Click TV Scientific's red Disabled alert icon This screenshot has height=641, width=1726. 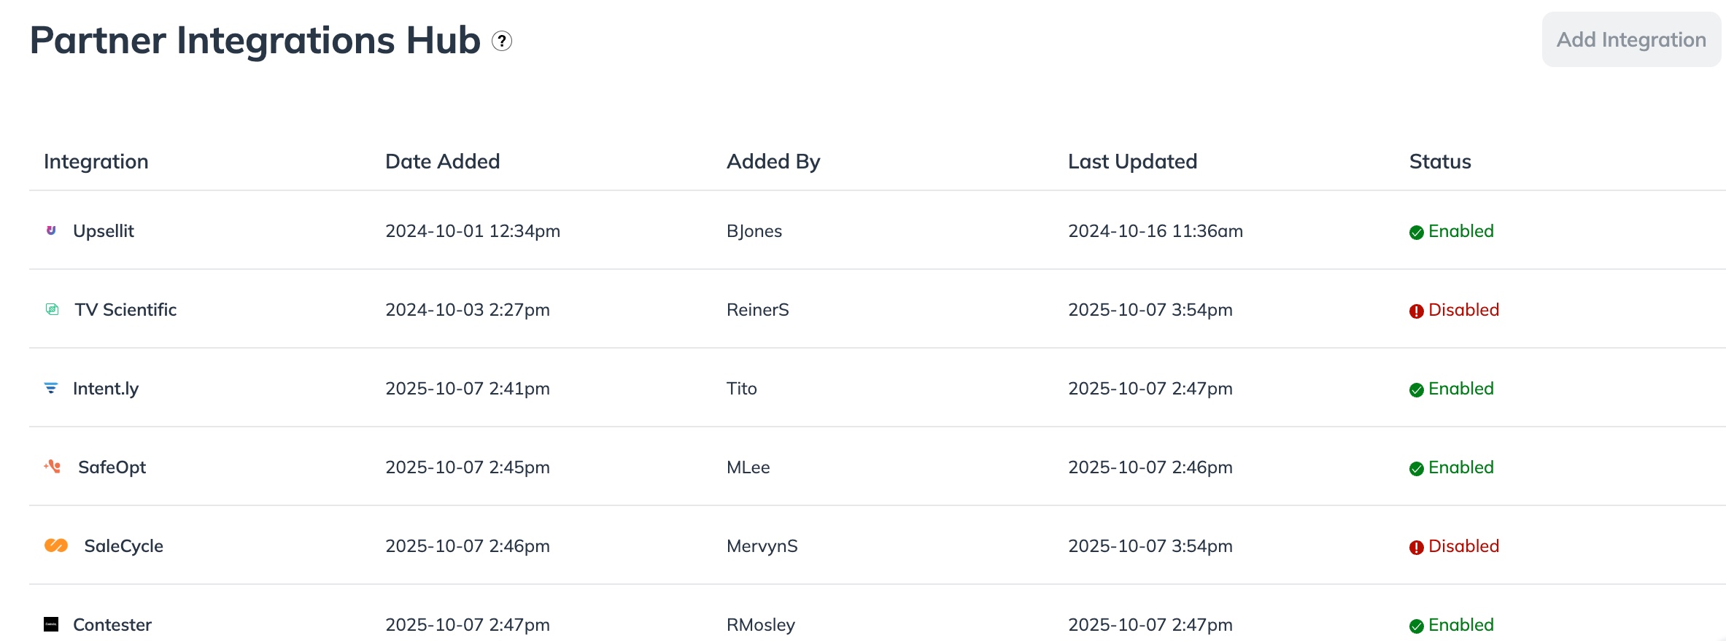1416,311
